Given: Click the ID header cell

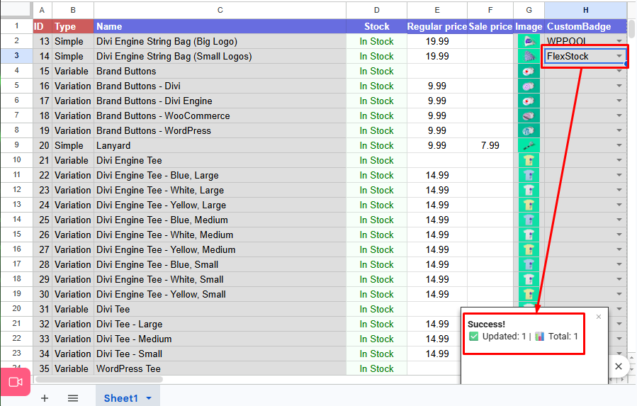Looking at the screenshot, I should (x=43, y=26).
